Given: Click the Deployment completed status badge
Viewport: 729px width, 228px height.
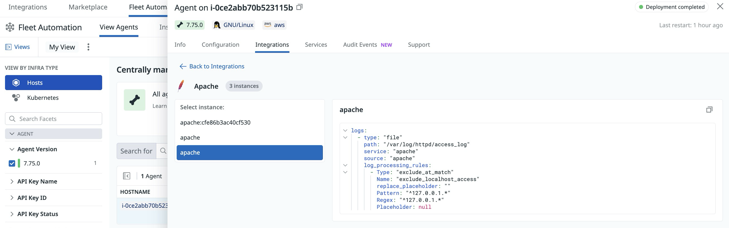Looking at the screenshot, I should (672, 7).
